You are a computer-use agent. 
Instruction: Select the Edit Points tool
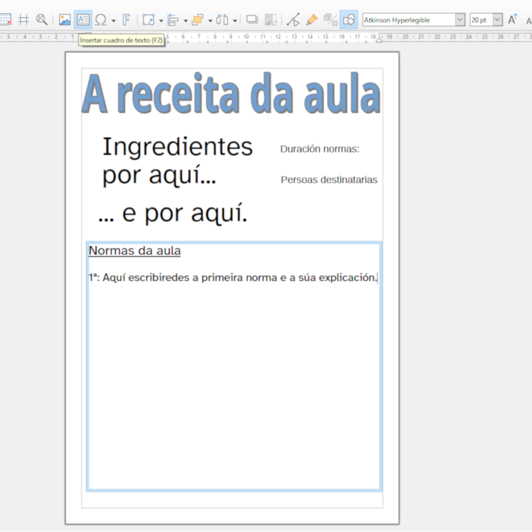[x=293, y=19]
